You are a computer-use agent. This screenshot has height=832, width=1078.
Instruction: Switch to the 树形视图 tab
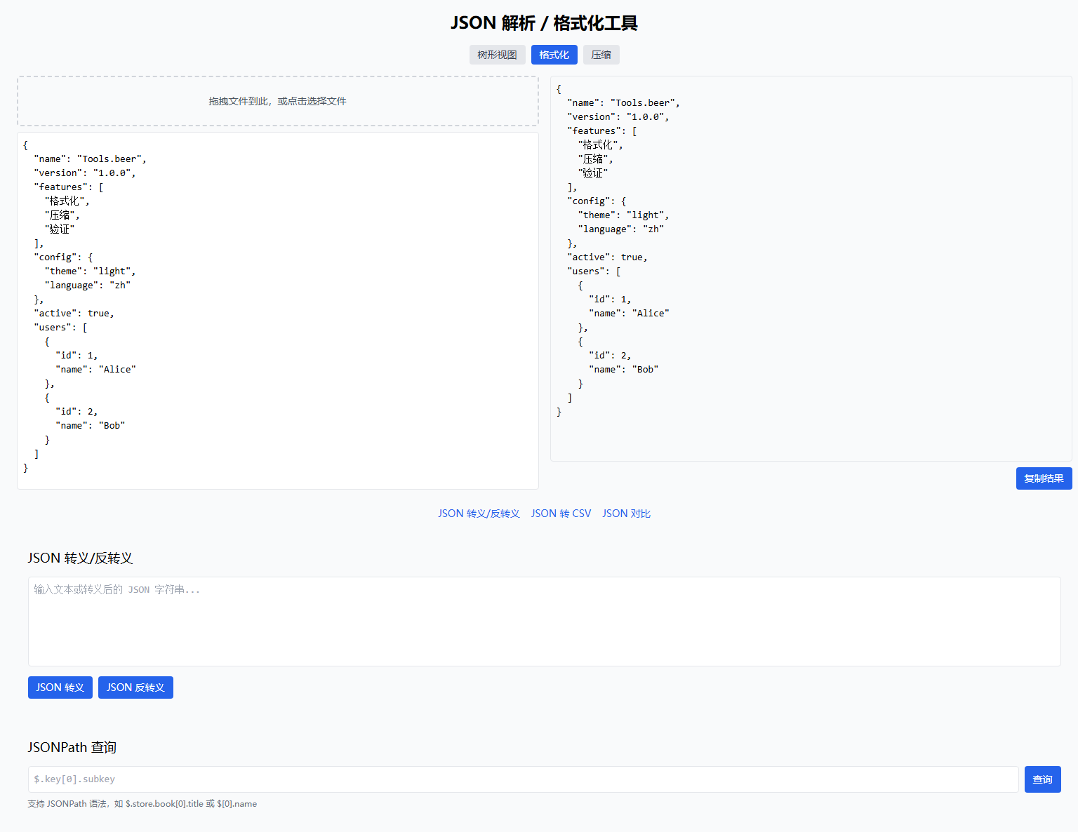coord(497,55)
